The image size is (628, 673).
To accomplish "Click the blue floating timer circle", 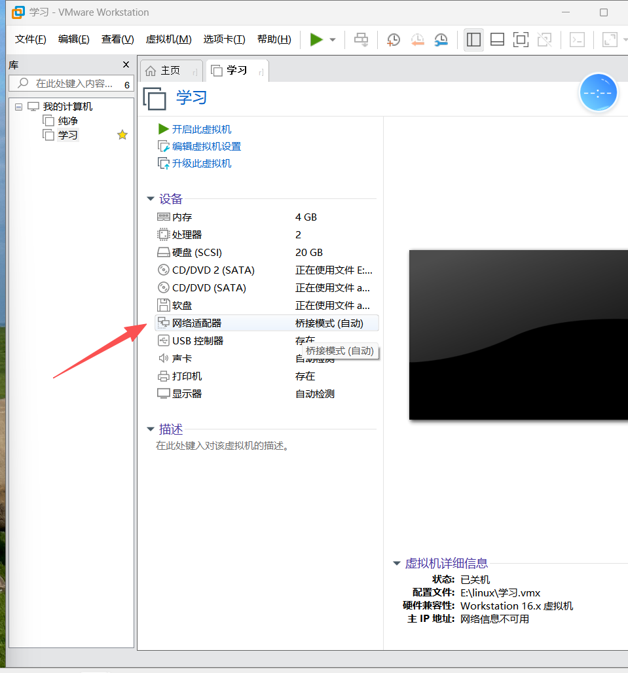I will 598,93.
